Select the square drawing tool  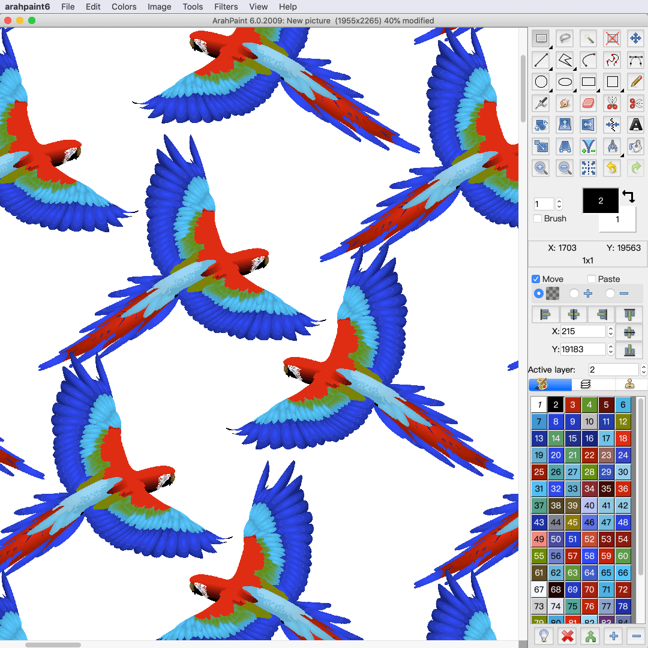[x=613, y=82]
